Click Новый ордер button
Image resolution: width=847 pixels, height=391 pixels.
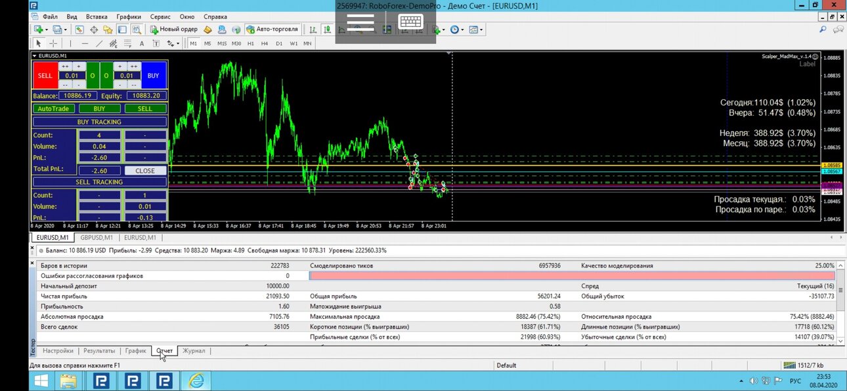coord(174,30)
